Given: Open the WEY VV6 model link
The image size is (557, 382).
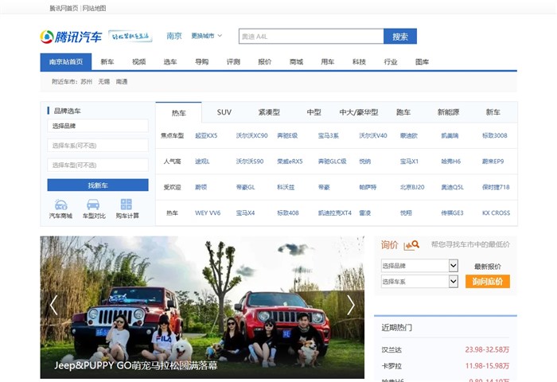Looking at the screenshot, I should pos(208,212).
